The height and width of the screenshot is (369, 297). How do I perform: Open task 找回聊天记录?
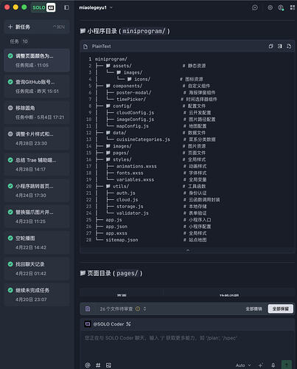click(x=37, y=269)
